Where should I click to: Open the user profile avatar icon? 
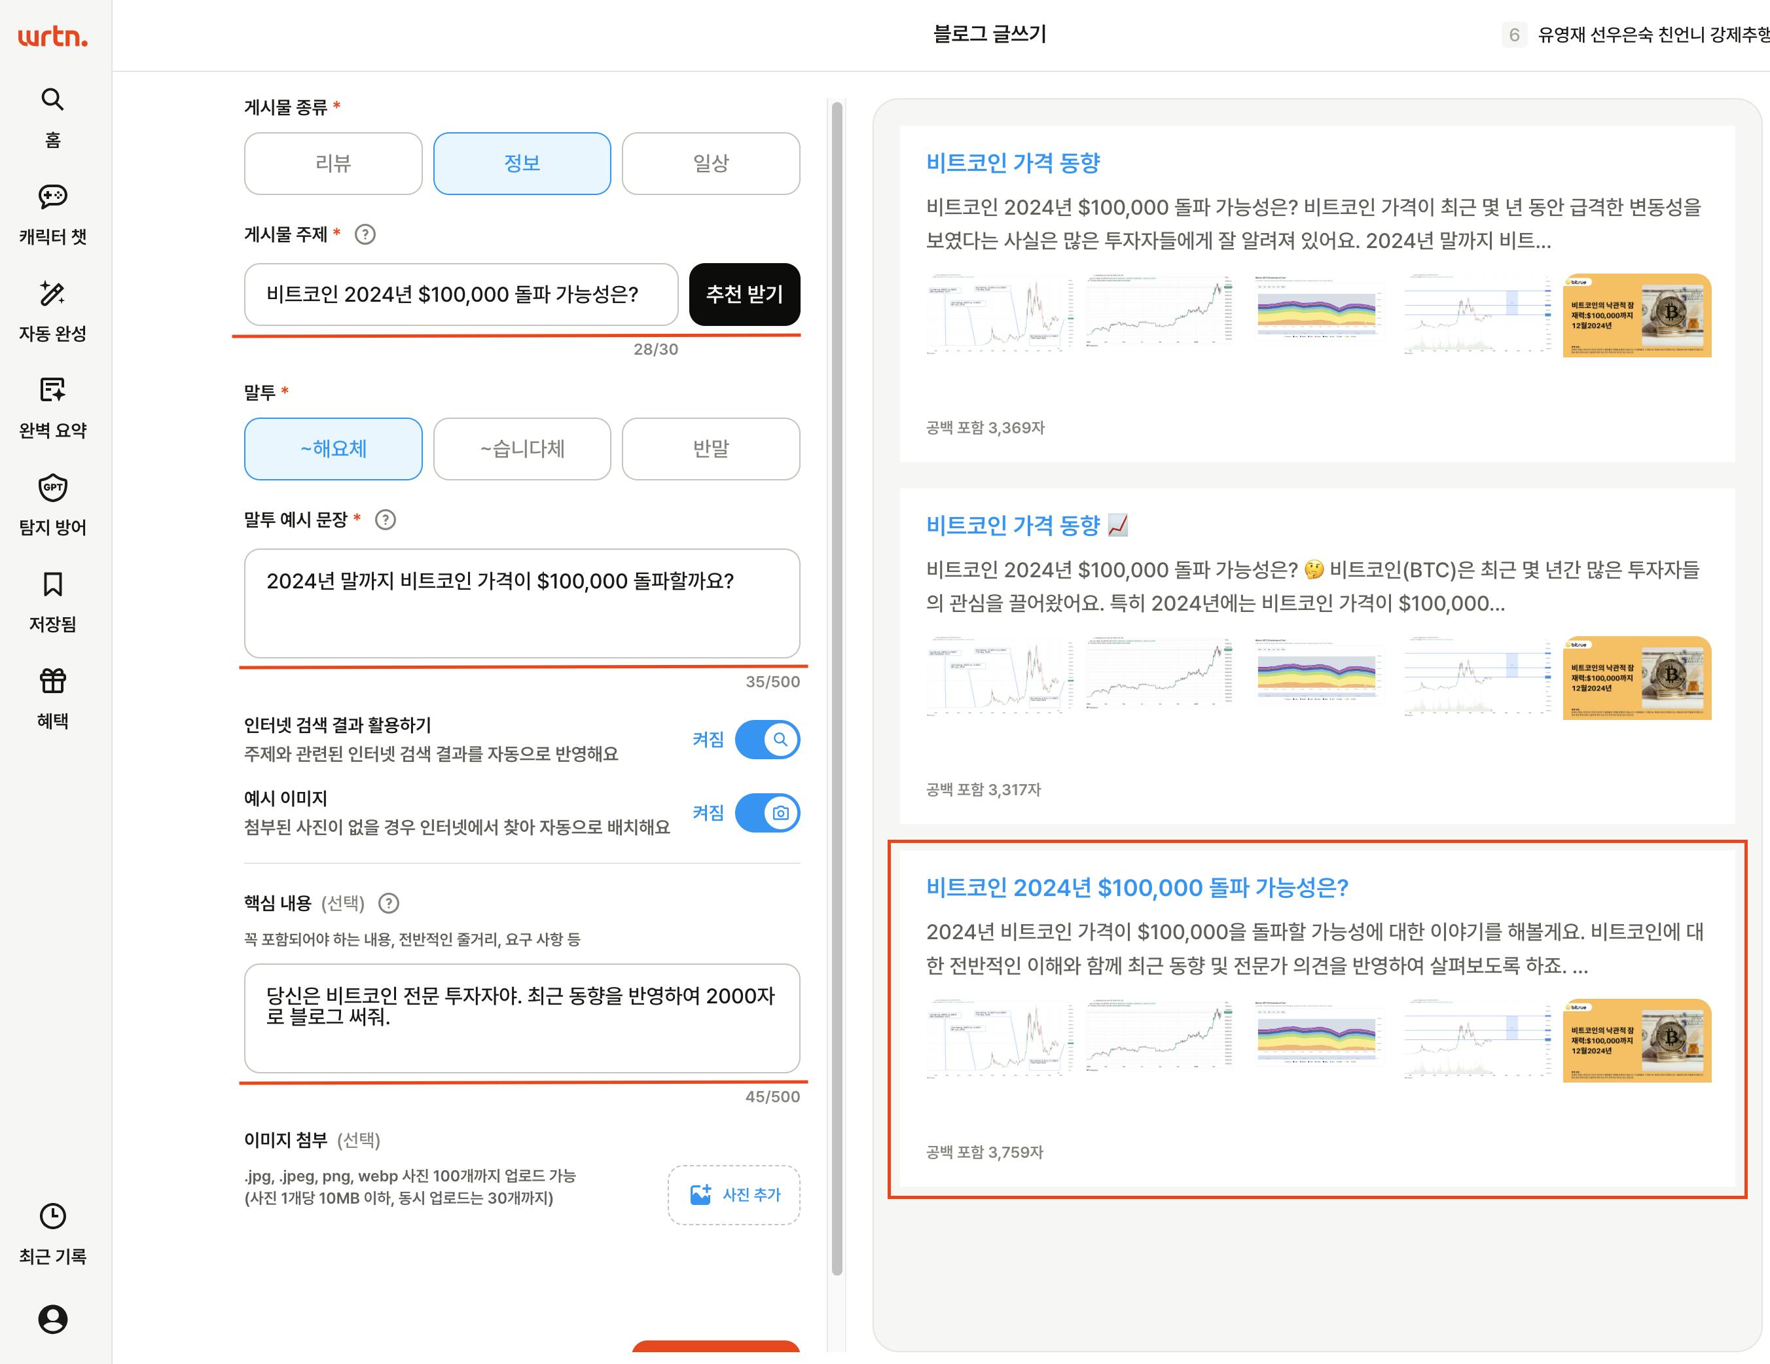tap(52, 1319)
